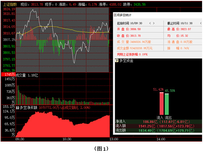This screenshot has height=154, width=203.
Task: Click the 13:00 time axis marker
Action: 114,139
